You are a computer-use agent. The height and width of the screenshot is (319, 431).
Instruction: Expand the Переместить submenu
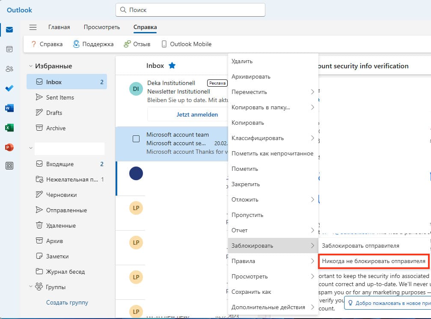pos(312,92)
